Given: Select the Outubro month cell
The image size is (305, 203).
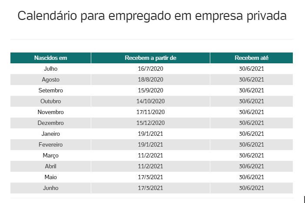Looking at the screenshot, I should pyautogui.click(x=50, y=101).
